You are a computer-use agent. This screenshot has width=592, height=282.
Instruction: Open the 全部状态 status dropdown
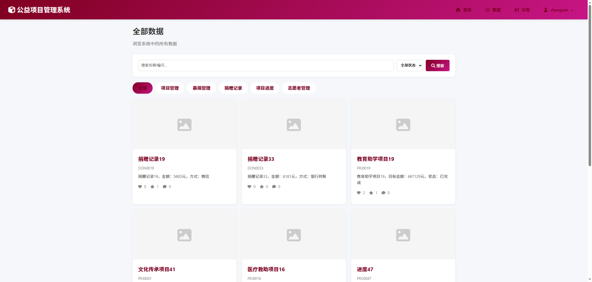click(410, 65)
